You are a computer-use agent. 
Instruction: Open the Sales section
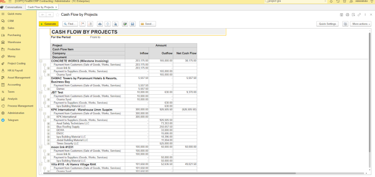pyautogui.click(x=11, y=28)
